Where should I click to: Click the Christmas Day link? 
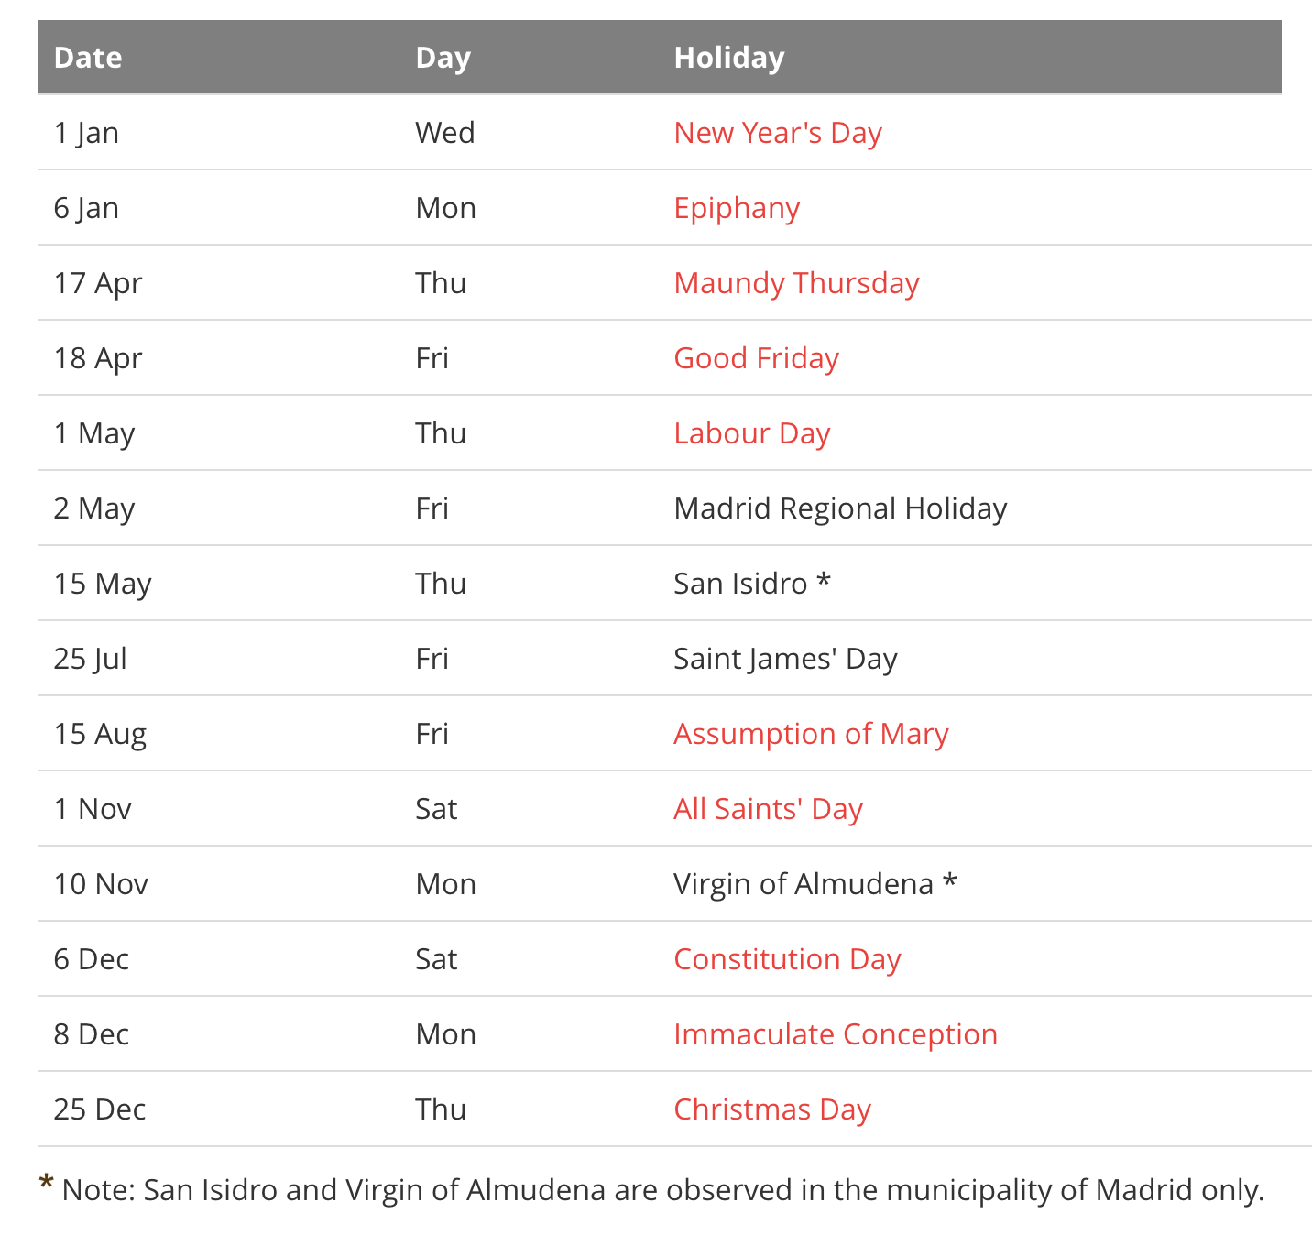[x=772, y=1109]
